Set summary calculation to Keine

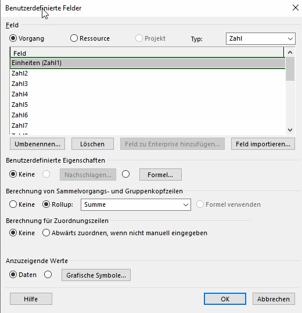(13, 204)
